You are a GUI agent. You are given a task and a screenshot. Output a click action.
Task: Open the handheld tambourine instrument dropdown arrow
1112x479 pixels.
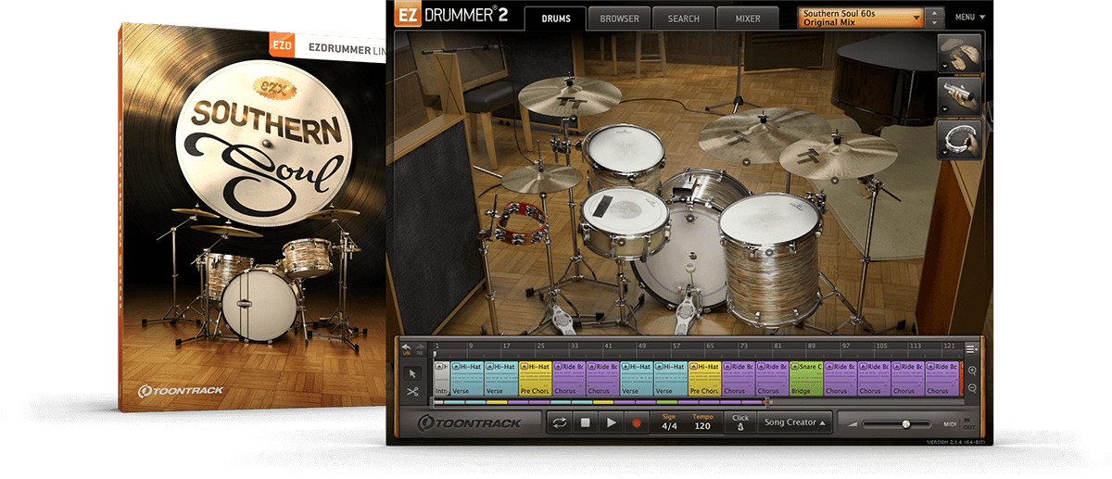(946, 152)
